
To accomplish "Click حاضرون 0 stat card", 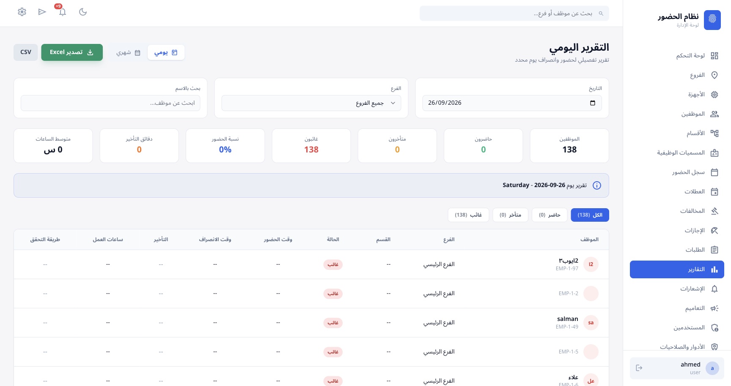I will tap(484, 146).
